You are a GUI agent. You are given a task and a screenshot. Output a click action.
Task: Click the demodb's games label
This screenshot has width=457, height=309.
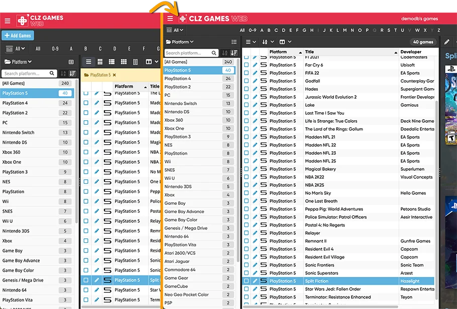tap(419, 19)
